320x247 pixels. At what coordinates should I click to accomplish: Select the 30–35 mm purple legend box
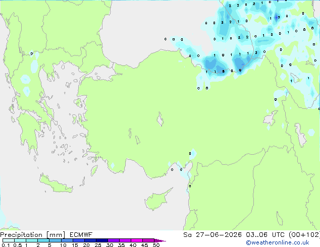113,240
